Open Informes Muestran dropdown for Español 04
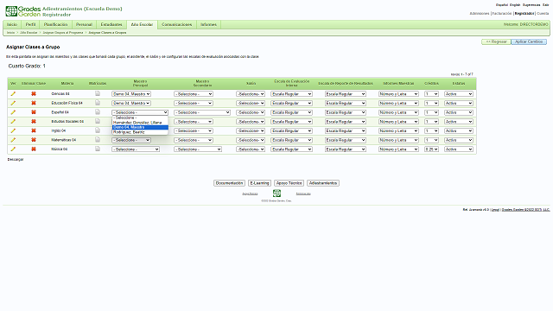This screenshot has width=553, height=311. [398, 112]
